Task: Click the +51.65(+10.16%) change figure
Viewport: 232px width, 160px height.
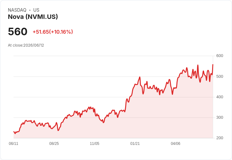Action: point(53,32)
